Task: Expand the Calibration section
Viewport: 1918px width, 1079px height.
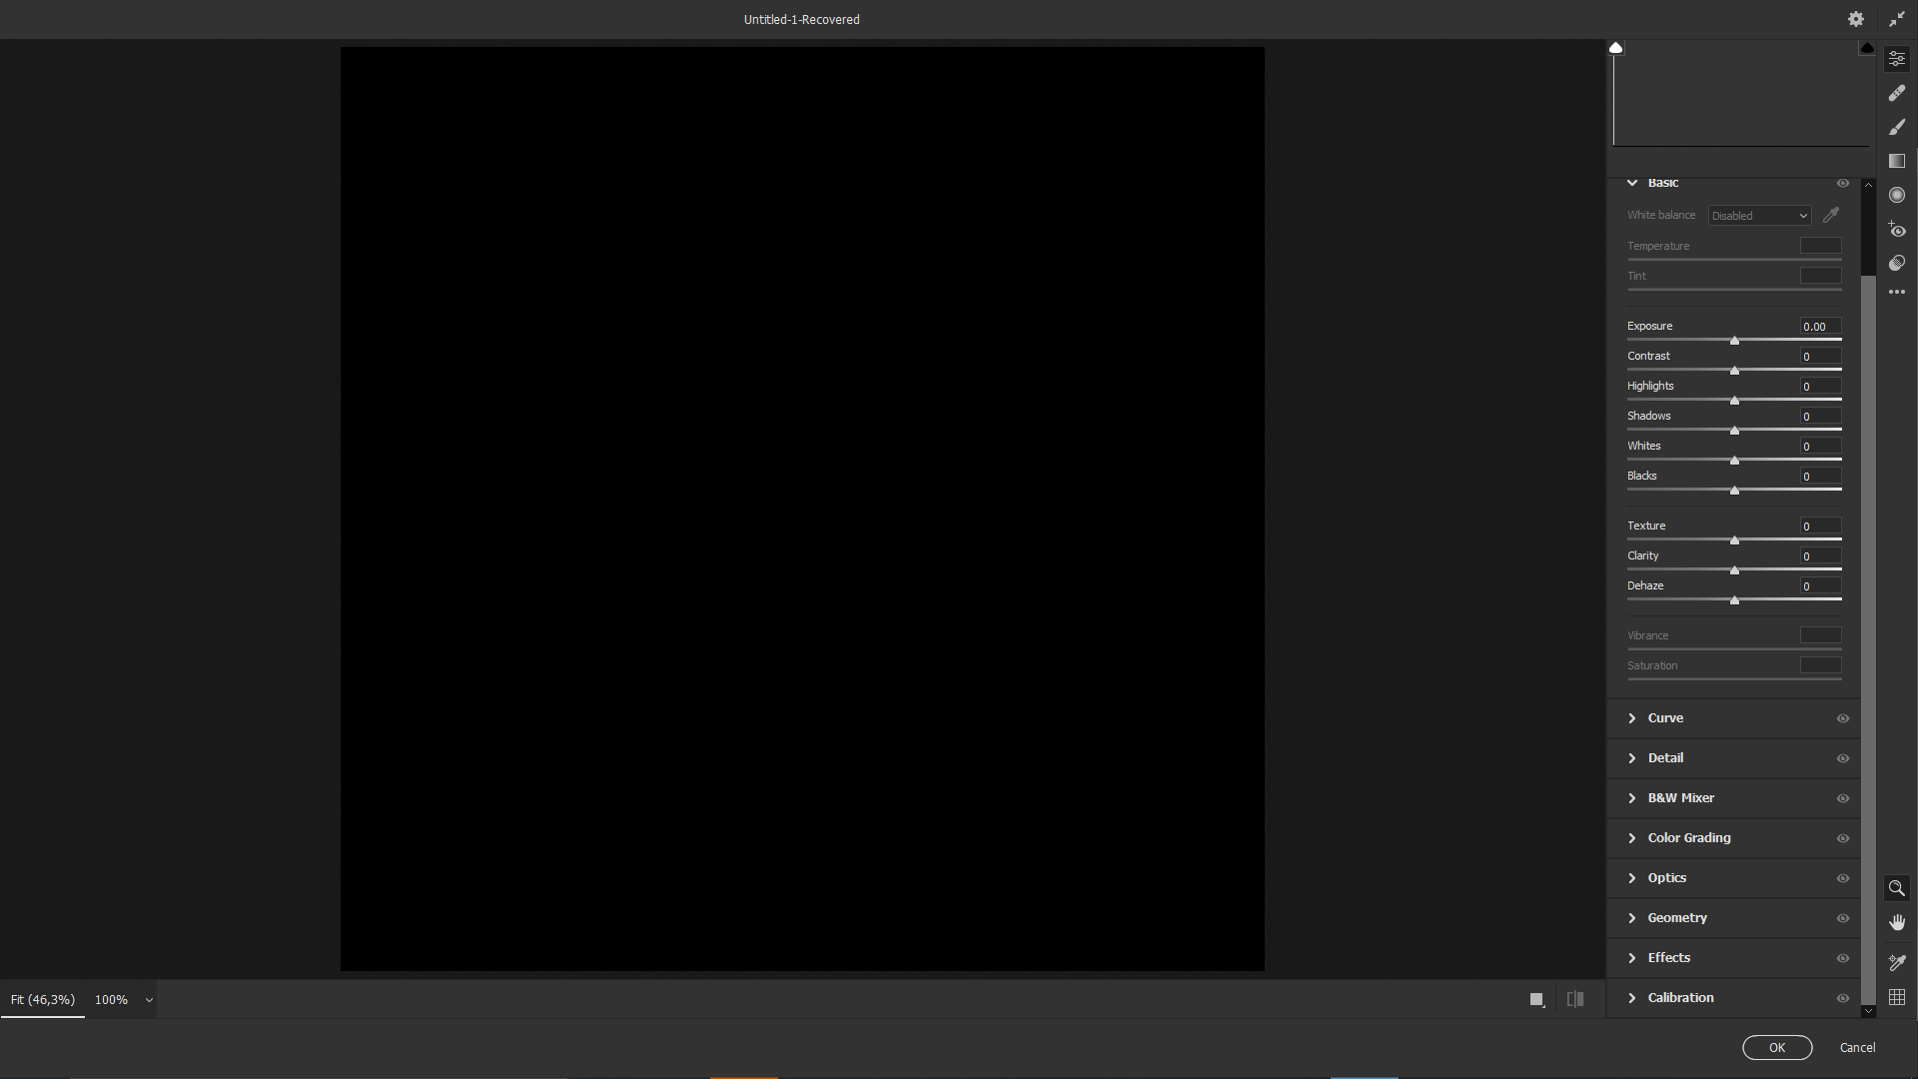Action: pos(1631,997)
